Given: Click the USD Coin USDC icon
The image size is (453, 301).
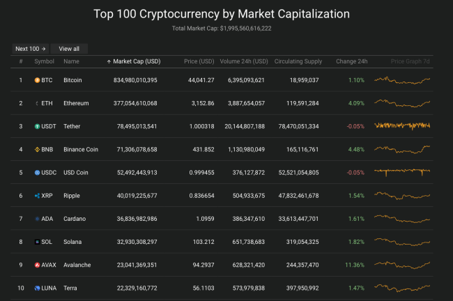Looking at the screenshot, I should tap(37, 173).
